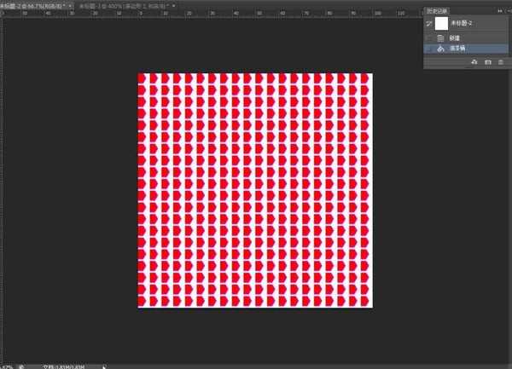Click the create new snapshot camera icon
The height and width of the screenshot is (369, 512).
click(487, 62)
